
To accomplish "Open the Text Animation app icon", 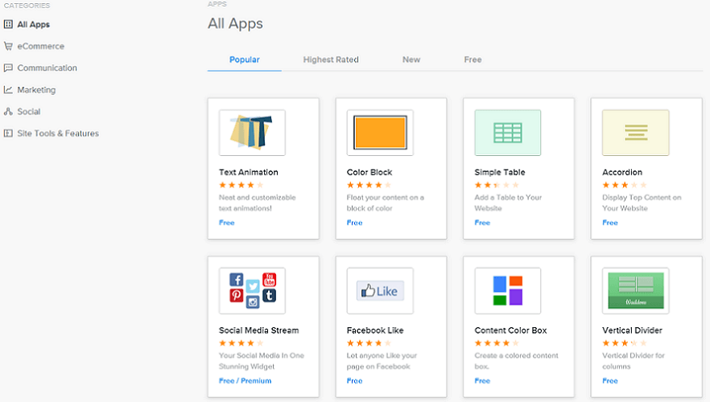I will tap(252, 133).
